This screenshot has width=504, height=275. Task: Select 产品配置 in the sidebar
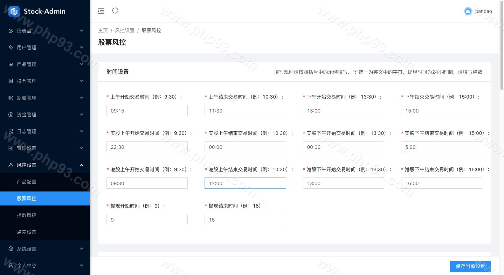tap(27, 182)
